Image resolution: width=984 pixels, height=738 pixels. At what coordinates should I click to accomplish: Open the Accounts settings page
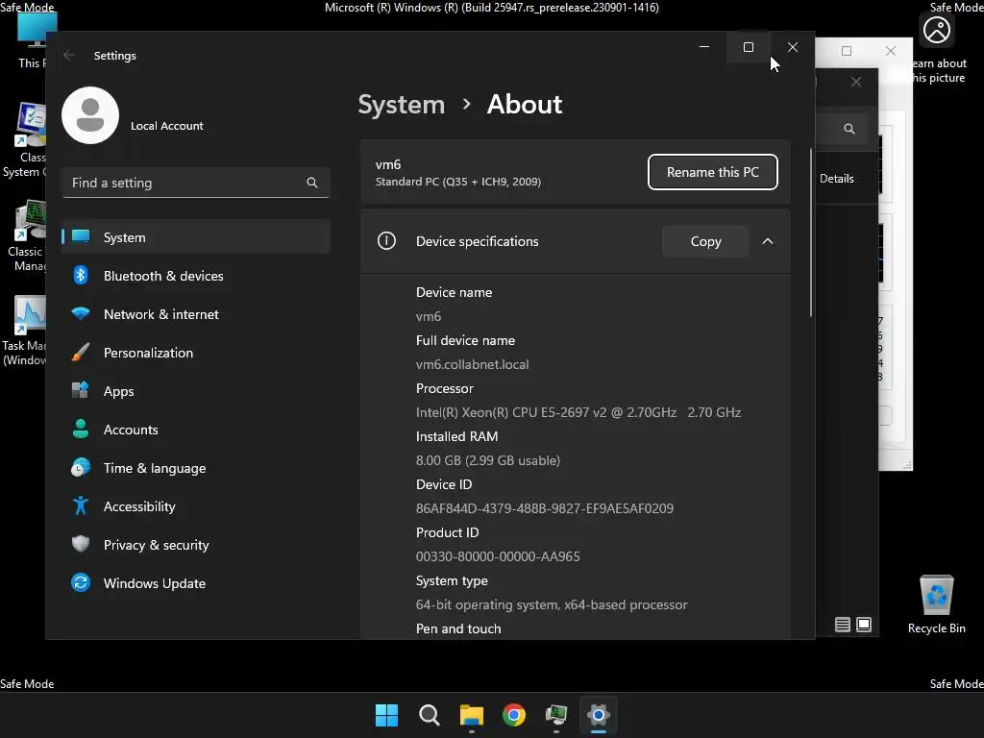[196, 430]
